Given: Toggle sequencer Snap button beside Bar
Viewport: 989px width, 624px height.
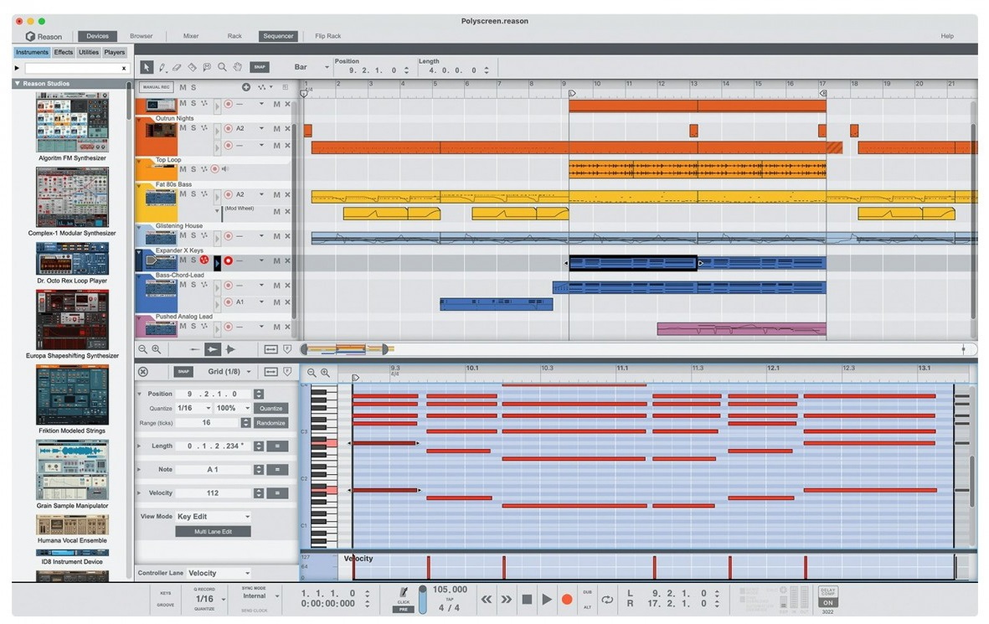Looking at the screenshot, I should [260, 67].
